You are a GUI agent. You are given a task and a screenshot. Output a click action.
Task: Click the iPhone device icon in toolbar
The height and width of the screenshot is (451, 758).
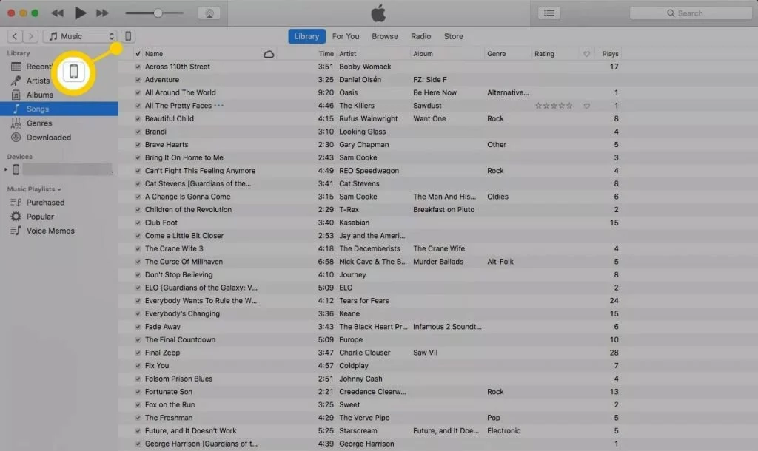128,36
